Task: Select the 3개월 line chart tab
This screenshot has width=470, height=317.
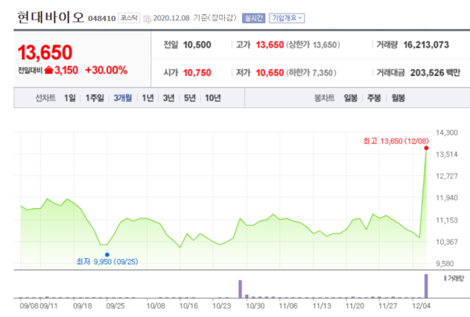Action: pos(123,98)
